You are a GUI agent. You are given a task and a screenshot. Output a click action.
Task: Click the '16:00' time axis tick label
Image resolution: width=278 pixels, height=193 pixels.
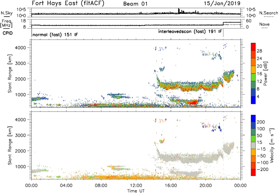(171, 186)
